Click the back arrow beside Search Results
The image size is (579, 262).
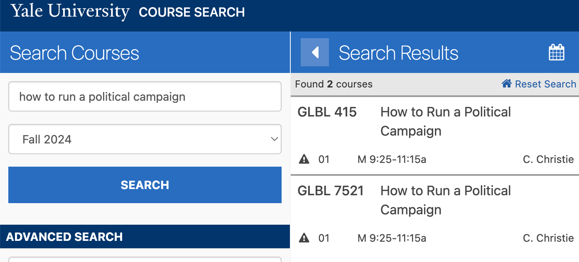314,52
